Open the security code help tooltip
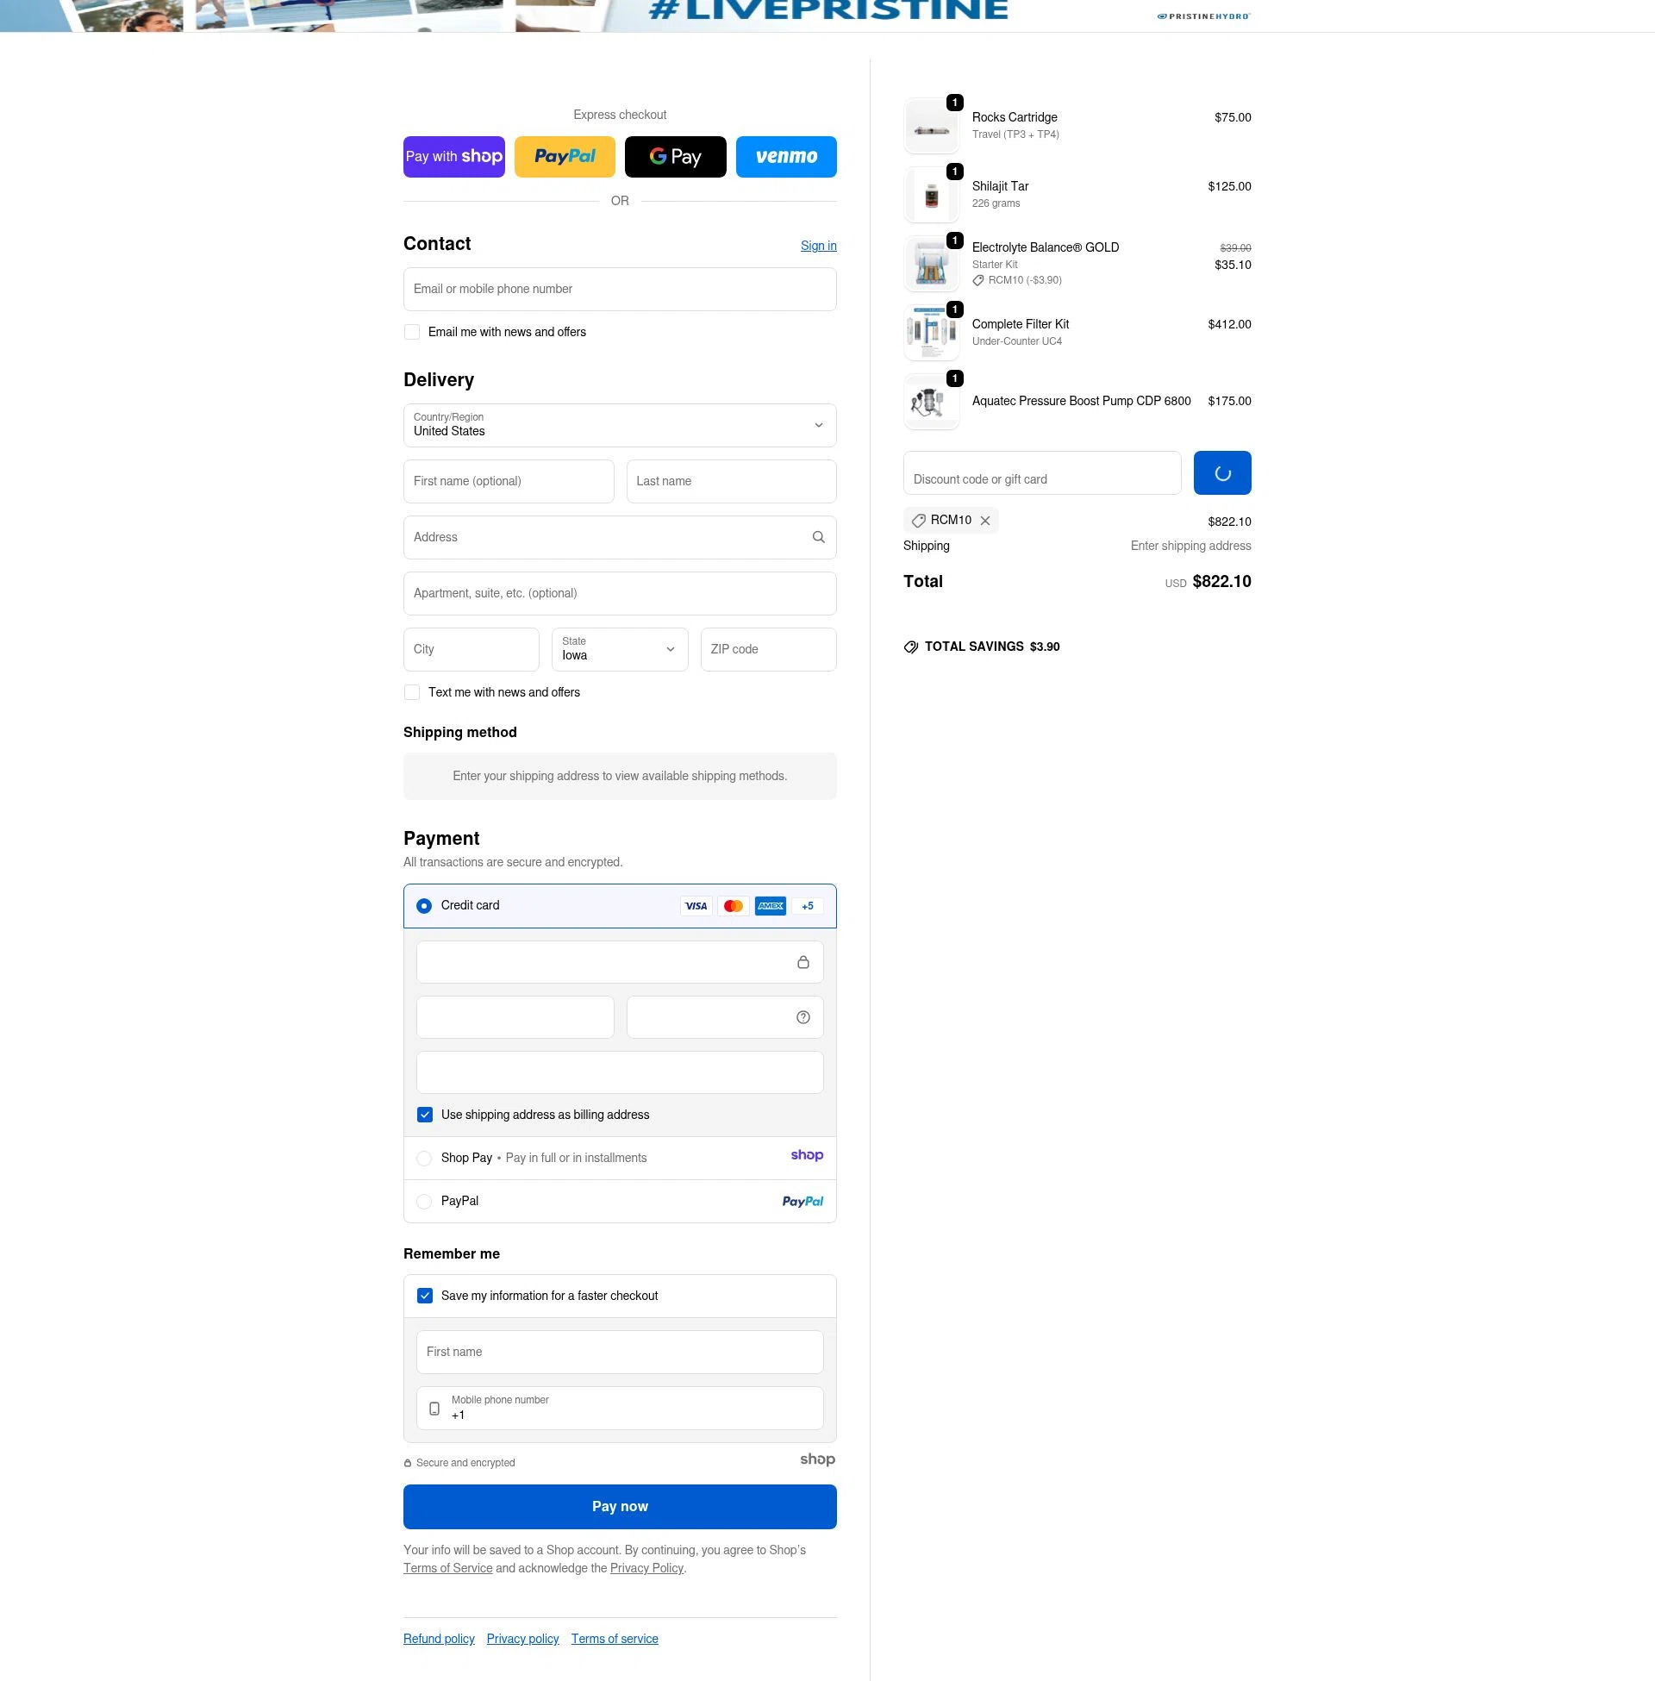This screenshot has height=1681, width=1655. click(x=802, y=1016)
